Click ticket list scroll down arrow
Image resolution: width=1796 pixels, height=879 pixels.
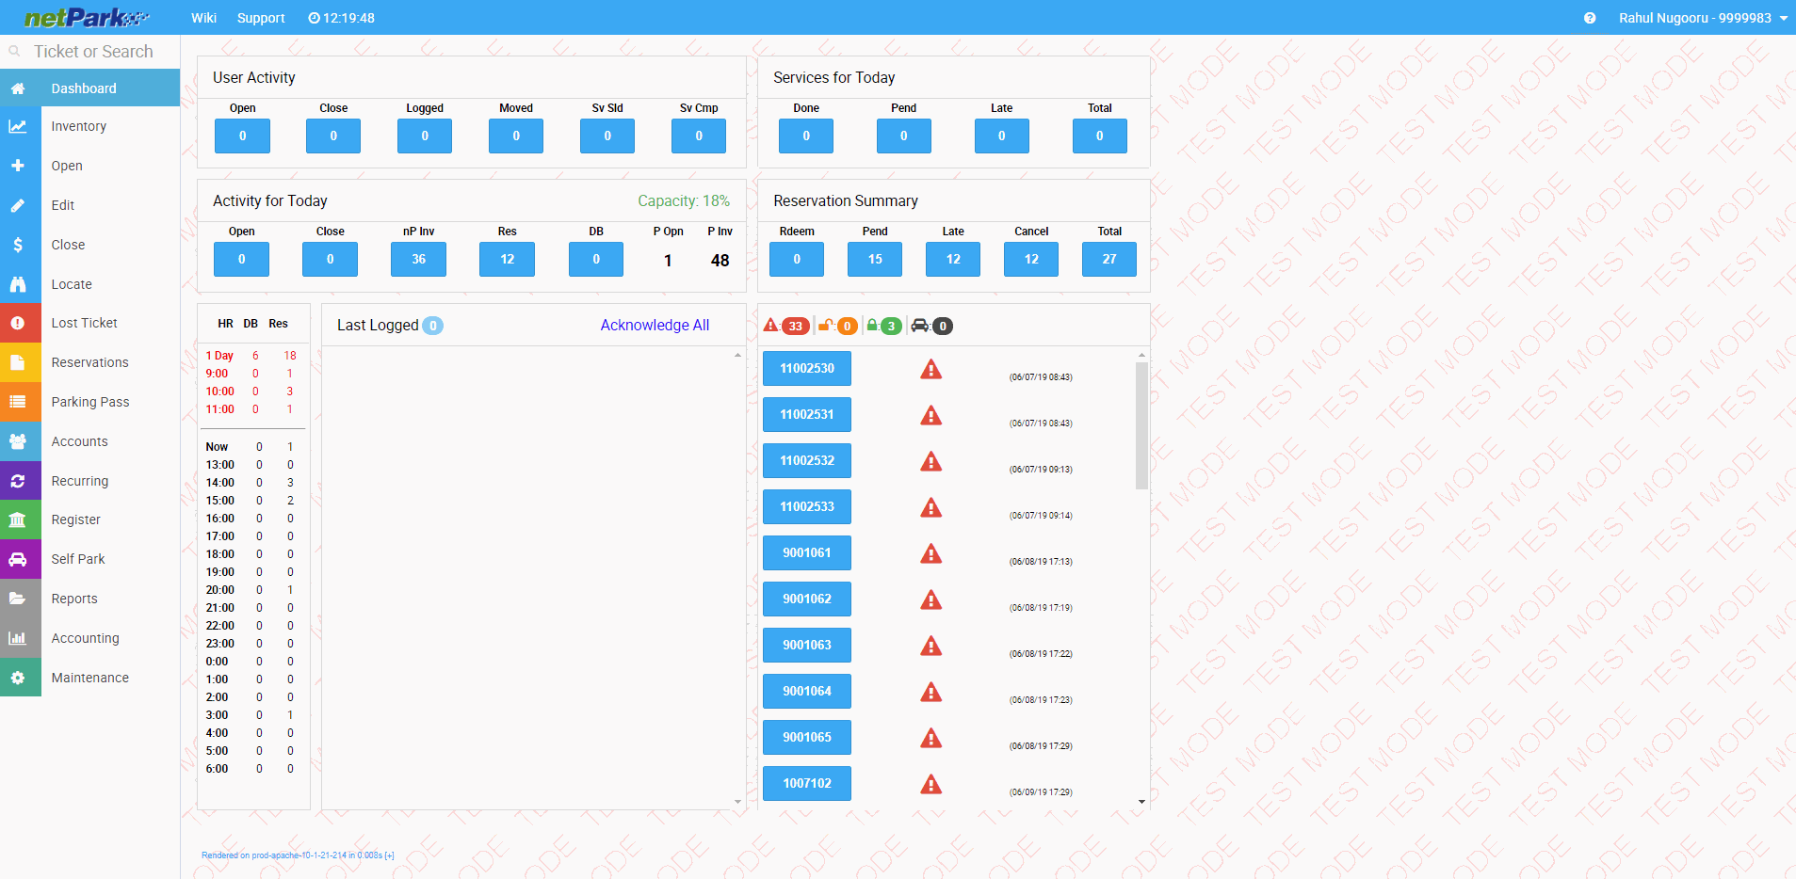[1141, 803]
